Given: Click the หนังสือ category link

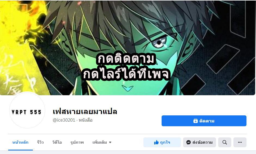Looking at the screenshot, I should (x=85, y=120).
